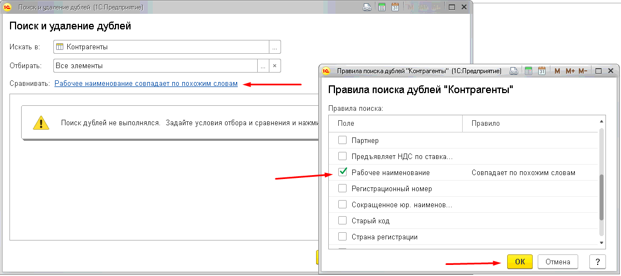The height and width of the screenshot is (276, 621).
Task: Click the Искать в input showing Контрагенты
Action: click(161, 47)
